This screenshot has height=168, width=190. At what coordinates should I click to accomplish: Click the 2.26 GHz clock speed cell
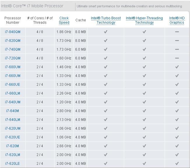click(x=64, y=93)
